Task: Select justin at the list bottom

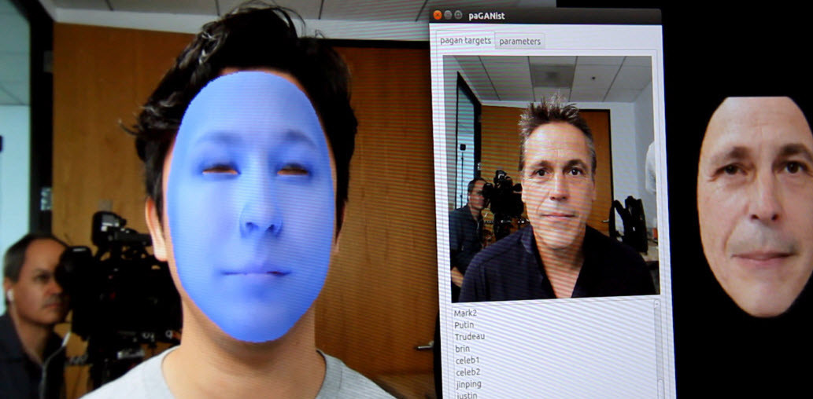Action: click(465, 394)
